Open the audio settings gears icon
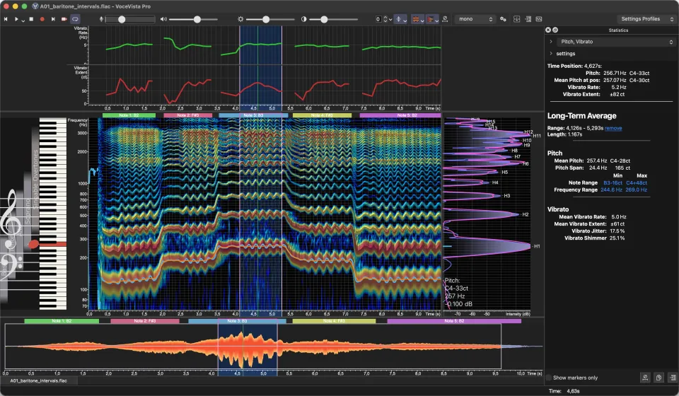Viewport: 679px width, 396px height. [503, 19]
